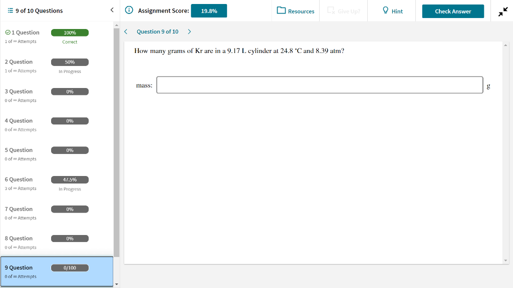Image resolution: width=513 pixels, height=288 pixels.
Task: Click the 19.8% Assignment Score badge
Action: point(209,10)
